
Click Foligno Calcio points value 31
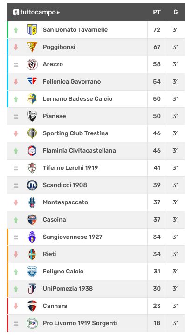point(157,272)
